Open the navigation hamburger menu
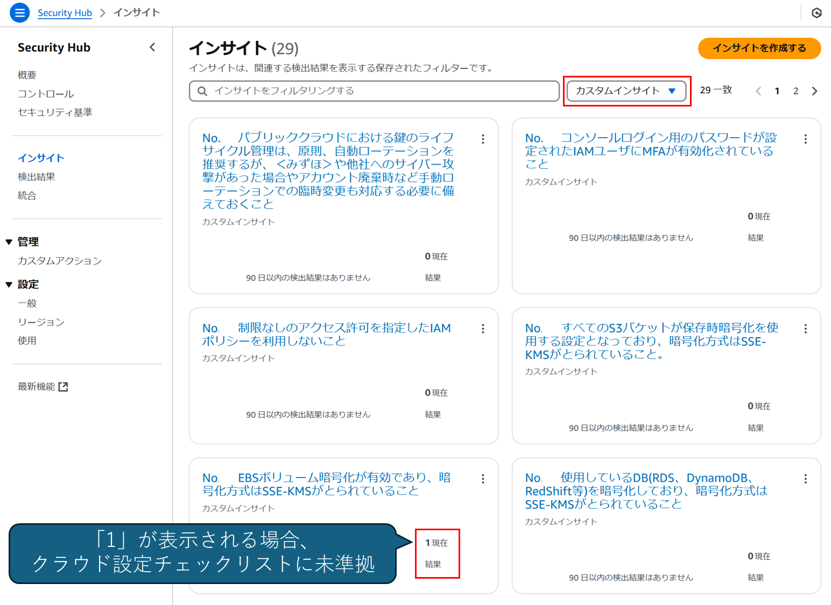Viewport: 831px width, 605px height. pyautogui.click(x=19, y=12)
